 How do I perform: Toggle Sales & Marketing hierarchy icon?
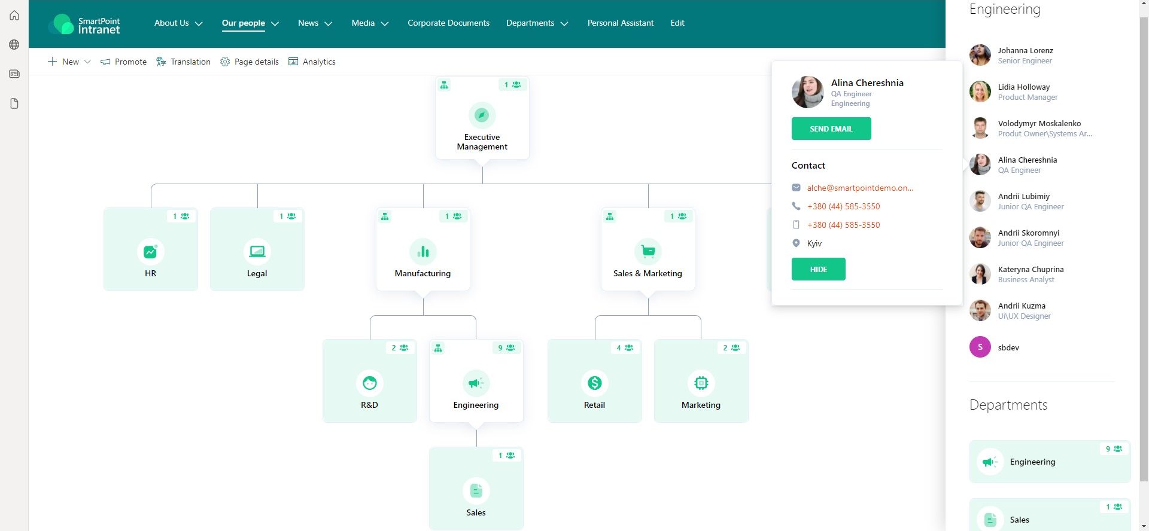tap(610, 216)
